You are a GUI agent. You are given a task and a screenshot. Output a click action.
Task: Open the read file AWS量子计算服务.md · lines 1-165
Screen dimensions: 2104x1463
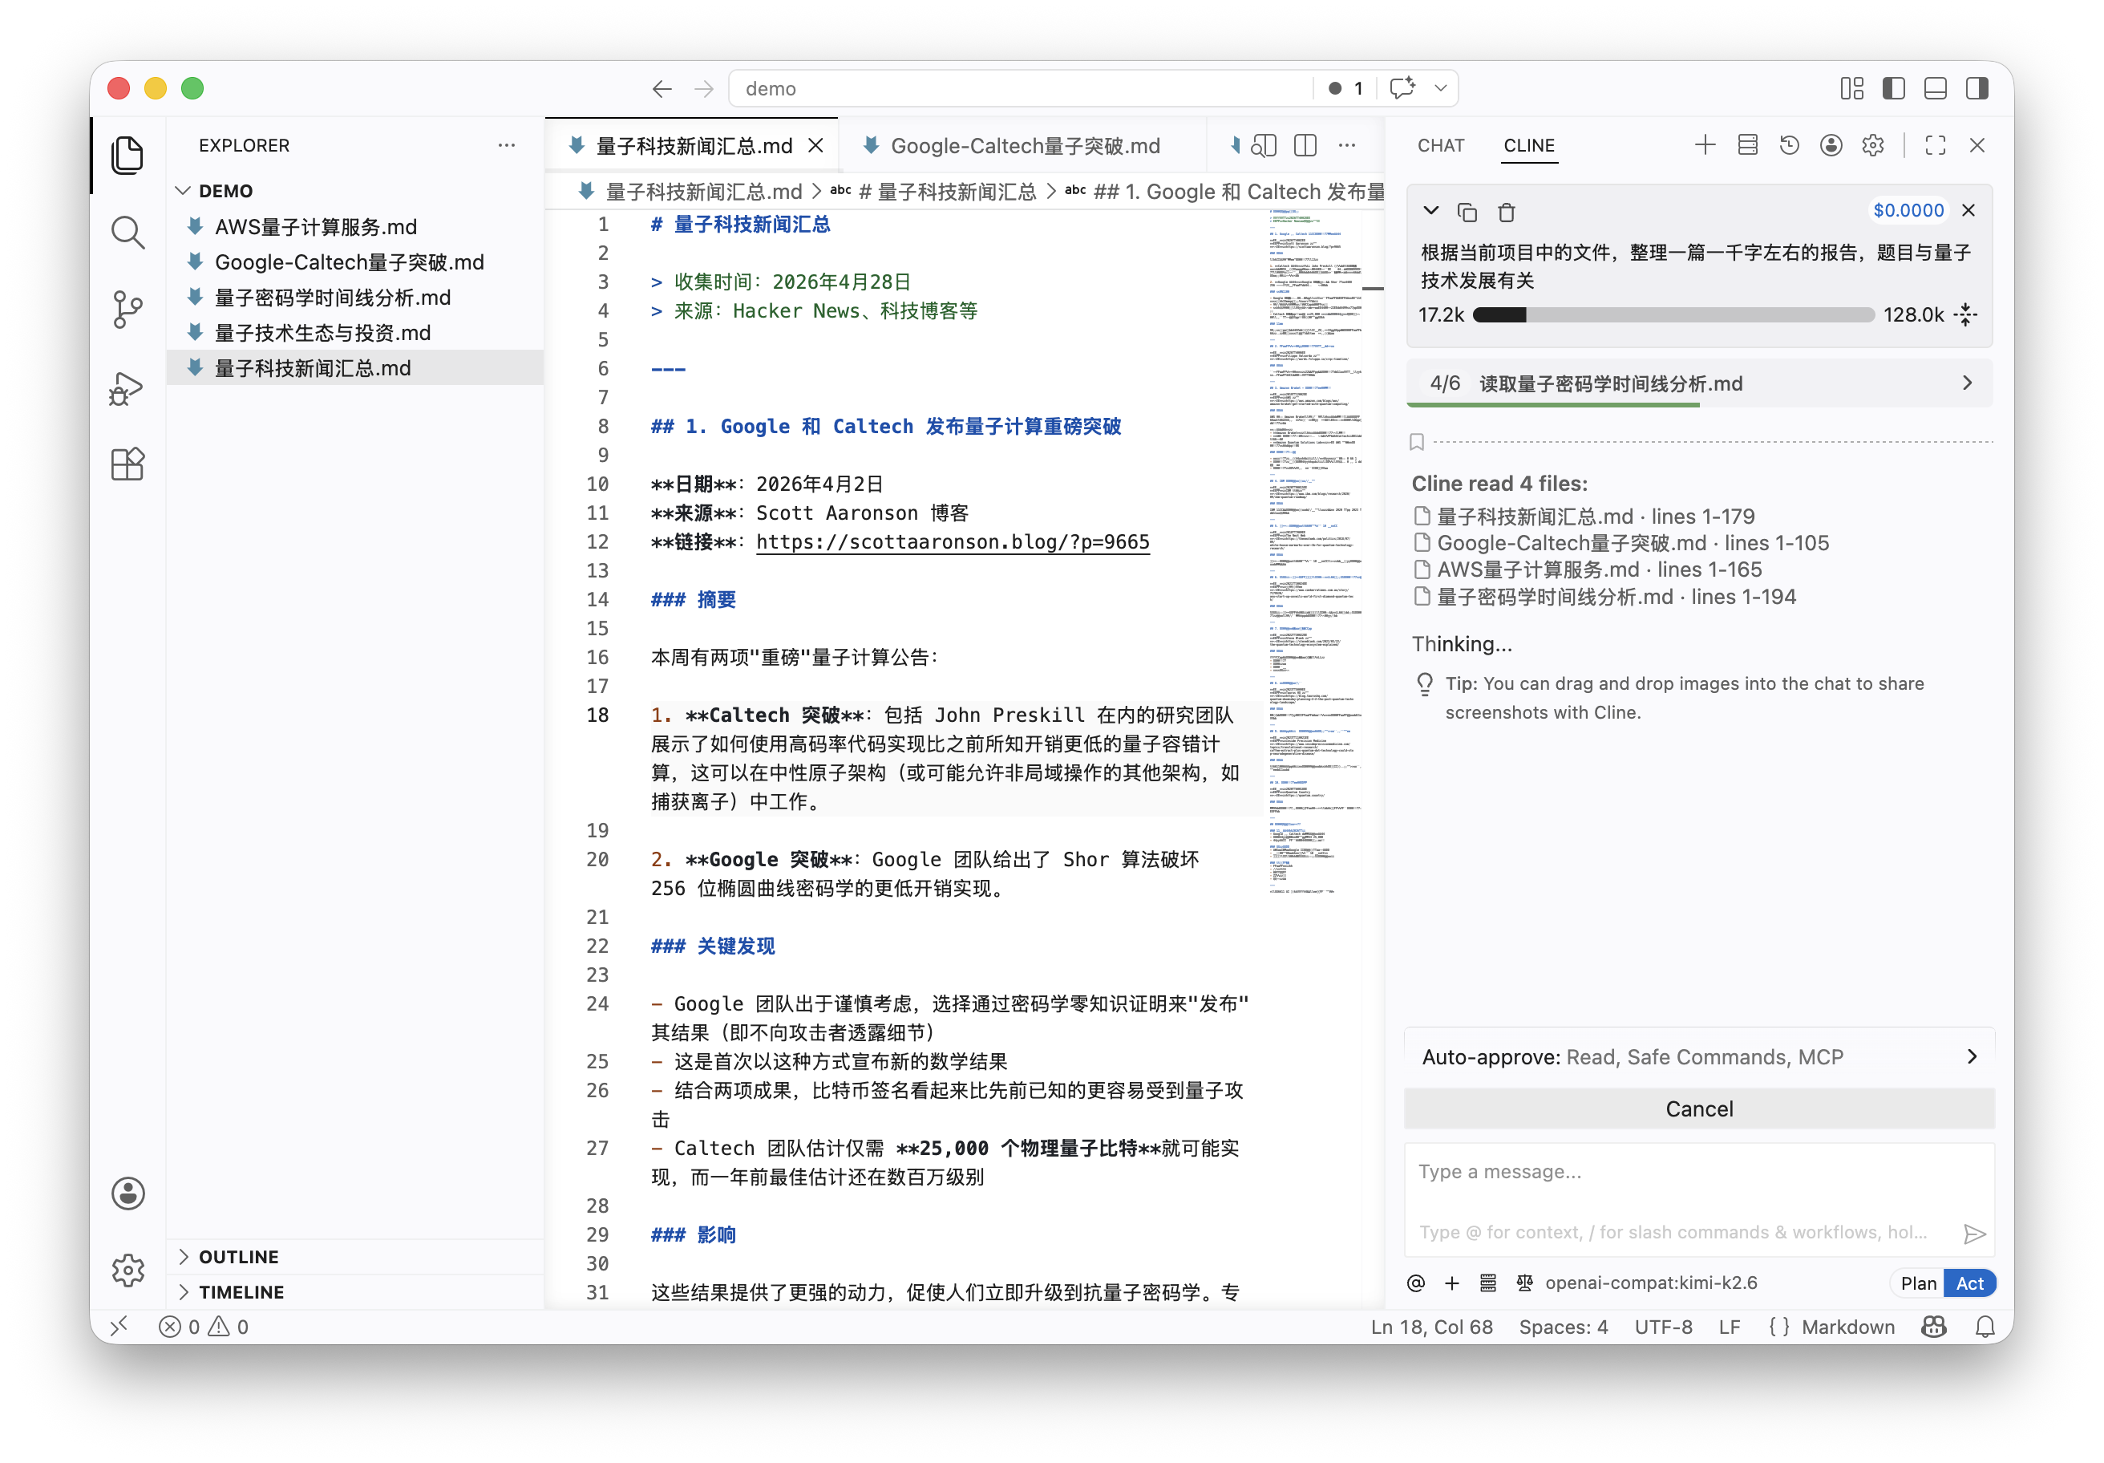[1598, 569]
